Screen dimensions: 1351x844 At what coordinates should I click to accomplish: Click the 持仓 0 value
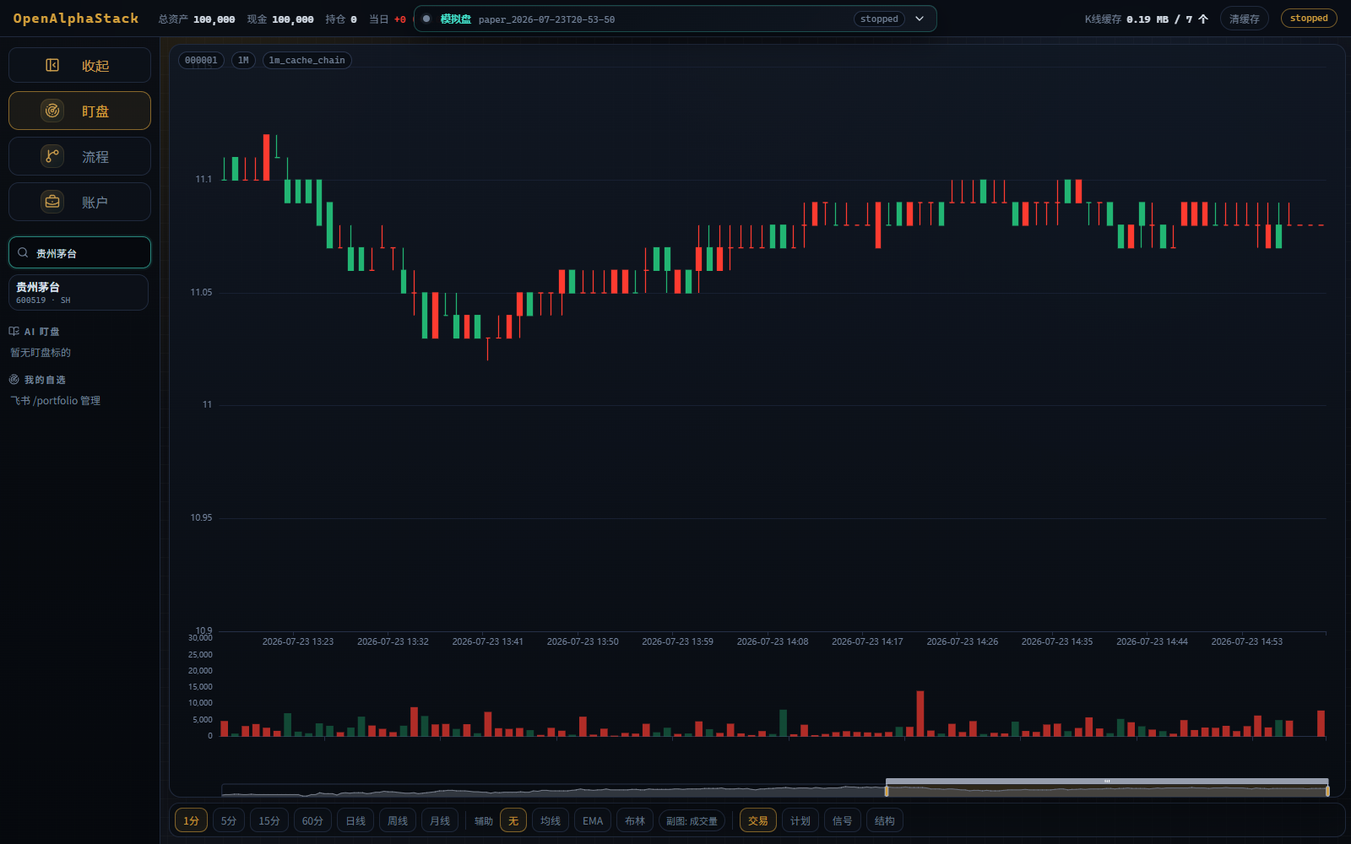point(354,19)
